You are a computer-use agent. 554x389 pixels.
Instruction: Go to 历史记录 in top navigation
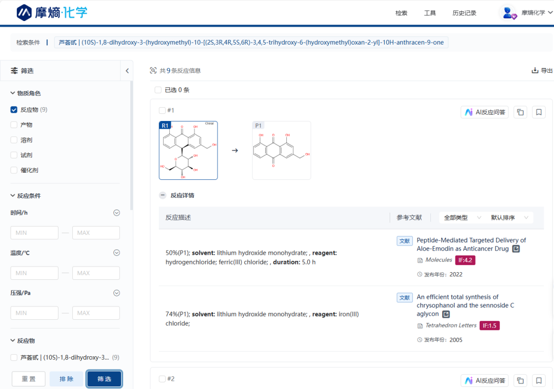(x=464, y=13)
